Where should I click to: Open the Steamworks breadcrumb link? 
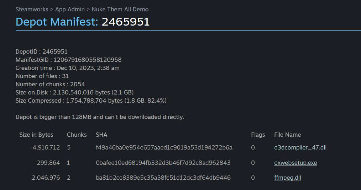point(32,10)
